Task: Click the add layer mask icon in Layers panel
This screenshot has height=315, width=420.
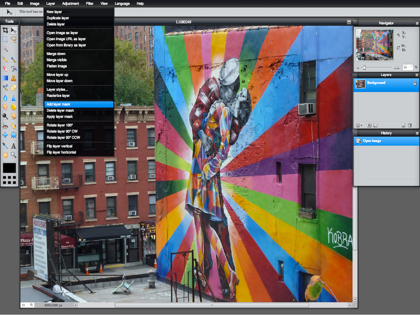Action: pyautogui.click(x=369, y=125)
